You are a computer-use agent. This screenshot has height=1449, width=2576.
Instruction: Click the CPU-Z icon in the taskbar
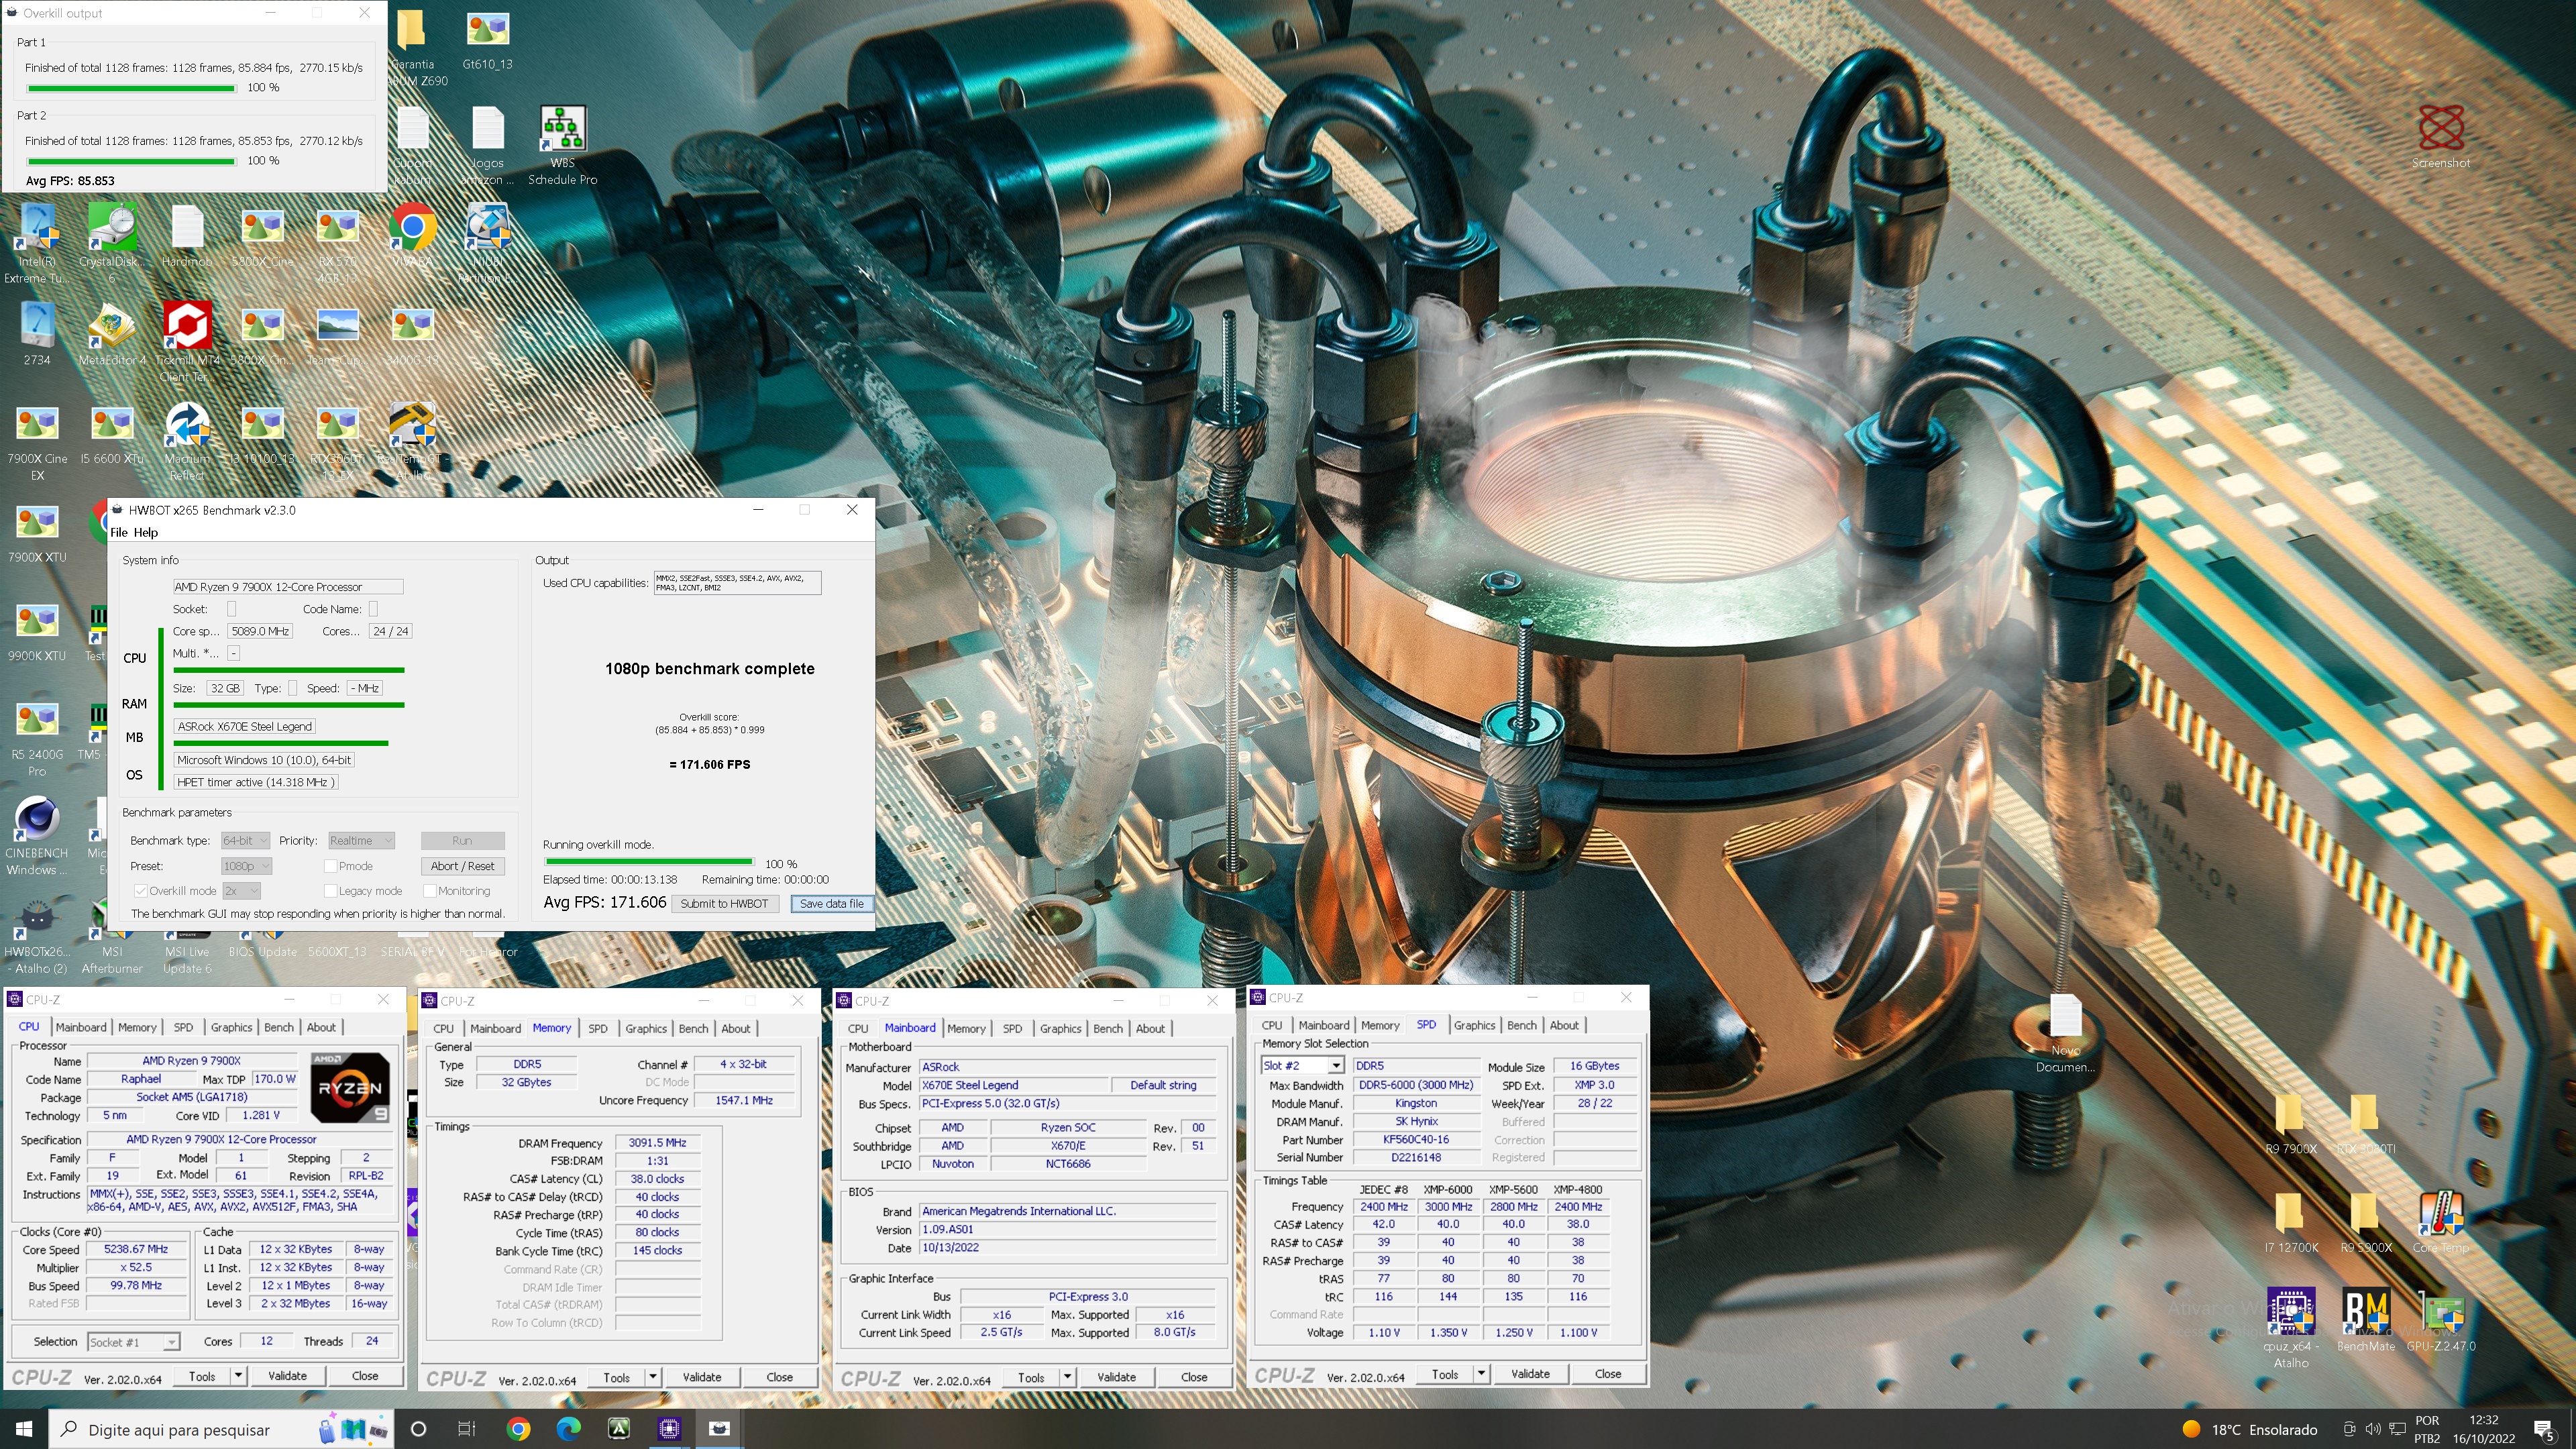[669, 1429]
